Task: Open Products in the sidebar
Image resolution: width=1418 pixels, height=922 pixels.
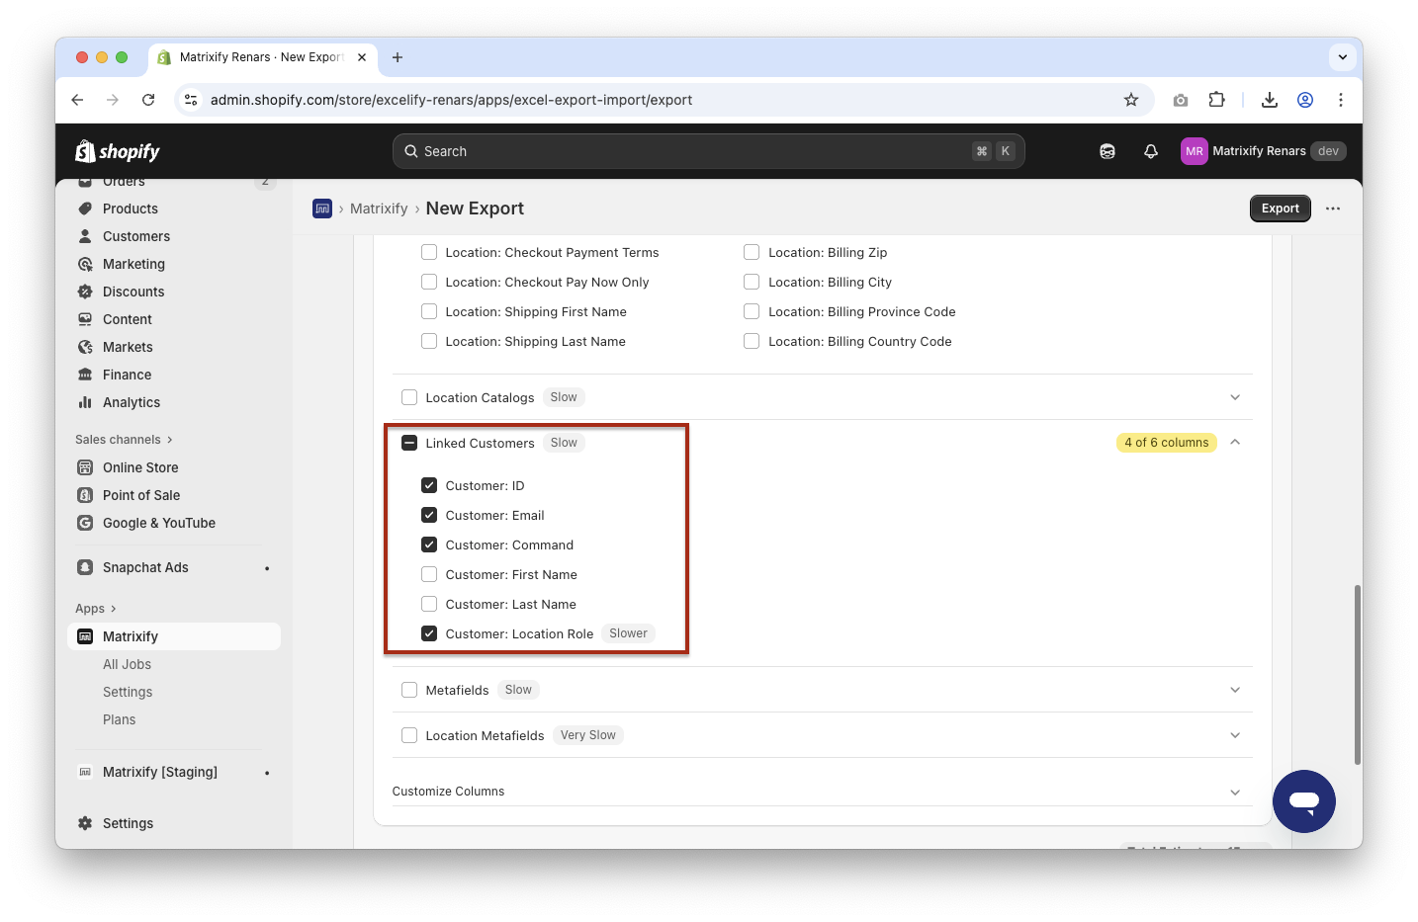Action: (x=130, y=209)
